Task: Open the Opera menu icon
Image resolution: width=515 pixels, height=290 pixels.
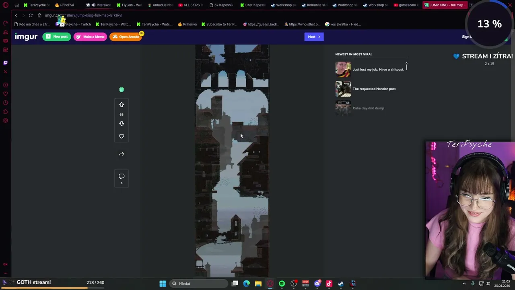Action: pos(6,5)
